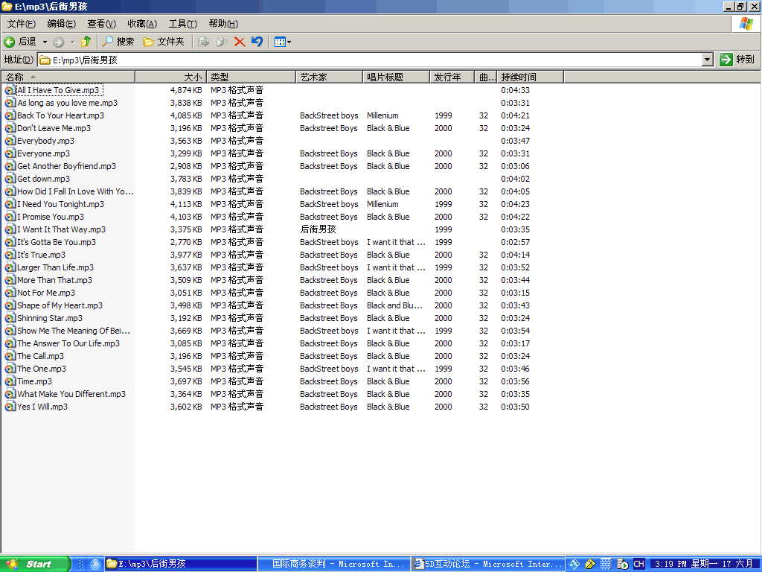
Task: Sort by 持续时间 column header
Action: click(x=519, y=77)
